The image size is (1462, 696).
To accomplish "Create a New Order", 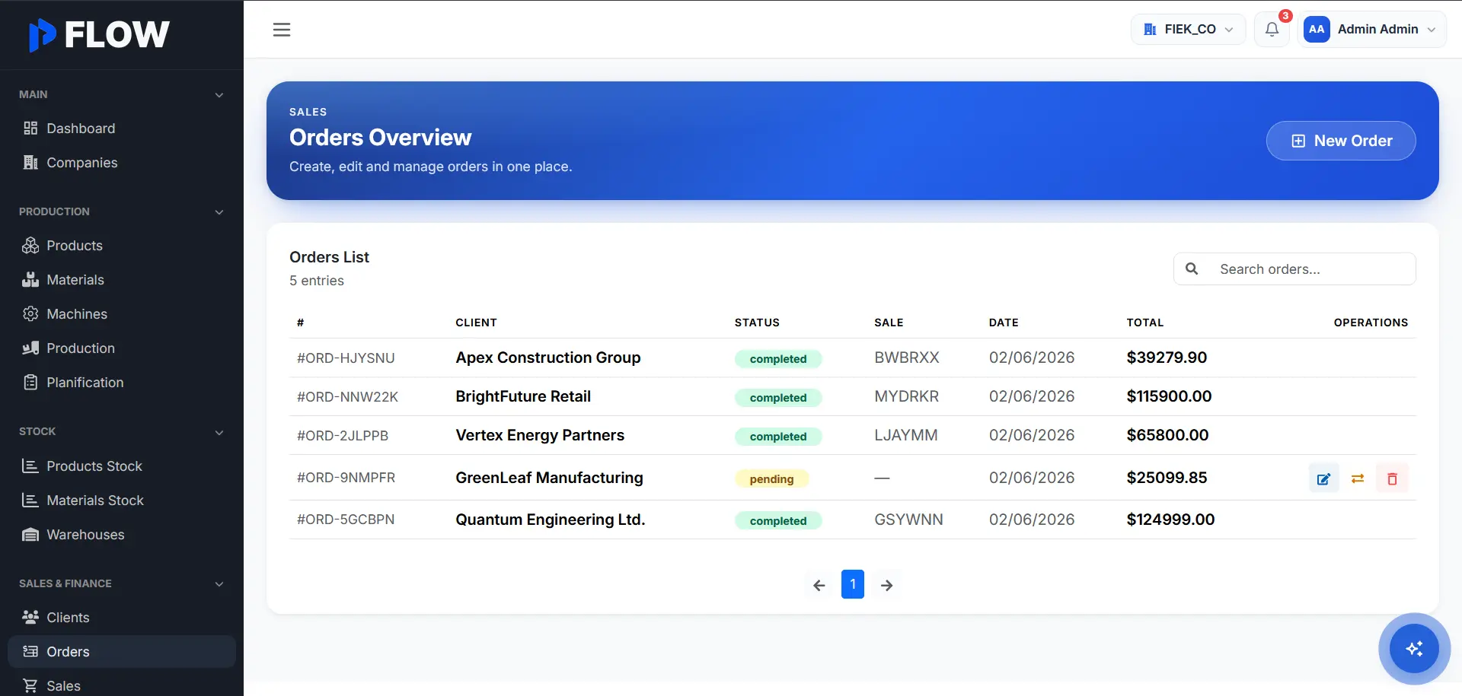I will coord(1341,141).
